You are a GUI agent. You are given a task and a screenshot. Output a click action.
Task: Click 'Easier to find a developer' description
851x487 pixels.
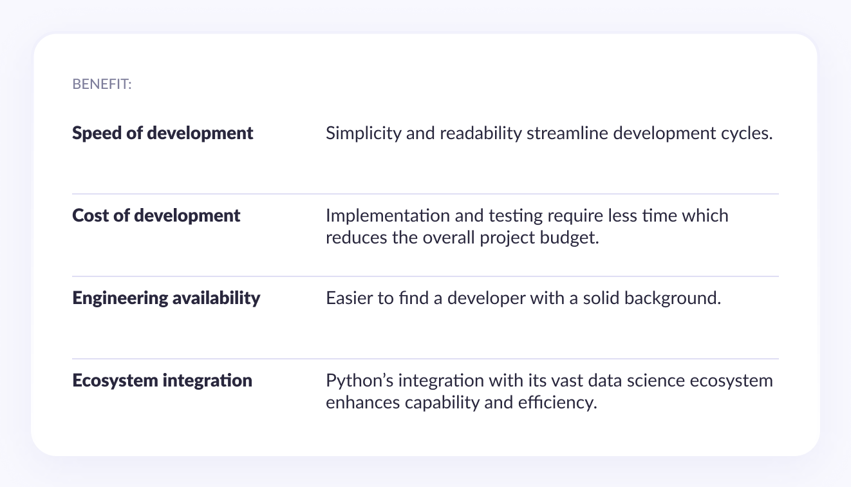(x=523, y=298)
